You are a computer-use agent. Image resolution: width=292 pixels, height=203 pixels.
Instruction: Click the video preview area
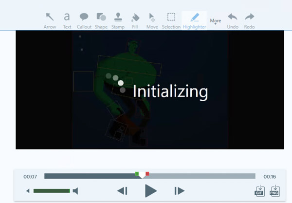[x=150, y=90]
